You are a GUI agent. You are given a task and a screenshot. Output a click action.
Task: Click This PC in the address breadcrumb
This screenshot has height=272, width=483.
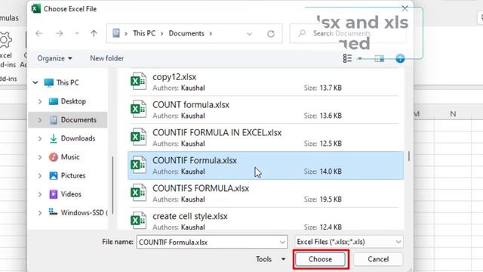pos(144,33)
